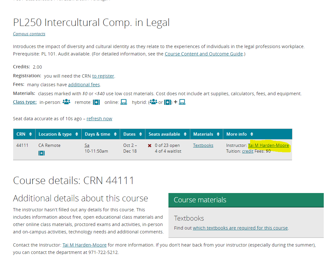
Task: Click the "CA Remote" location cell
Action: (x=50, y=146)
